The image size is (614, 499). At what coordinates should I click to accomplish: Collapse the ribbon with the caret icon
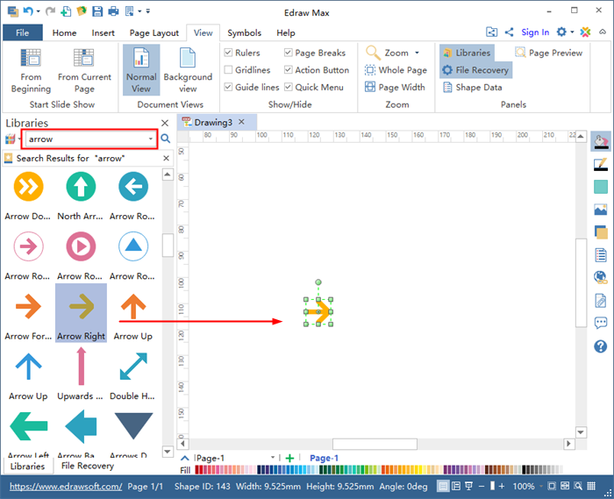pos(603,32)
